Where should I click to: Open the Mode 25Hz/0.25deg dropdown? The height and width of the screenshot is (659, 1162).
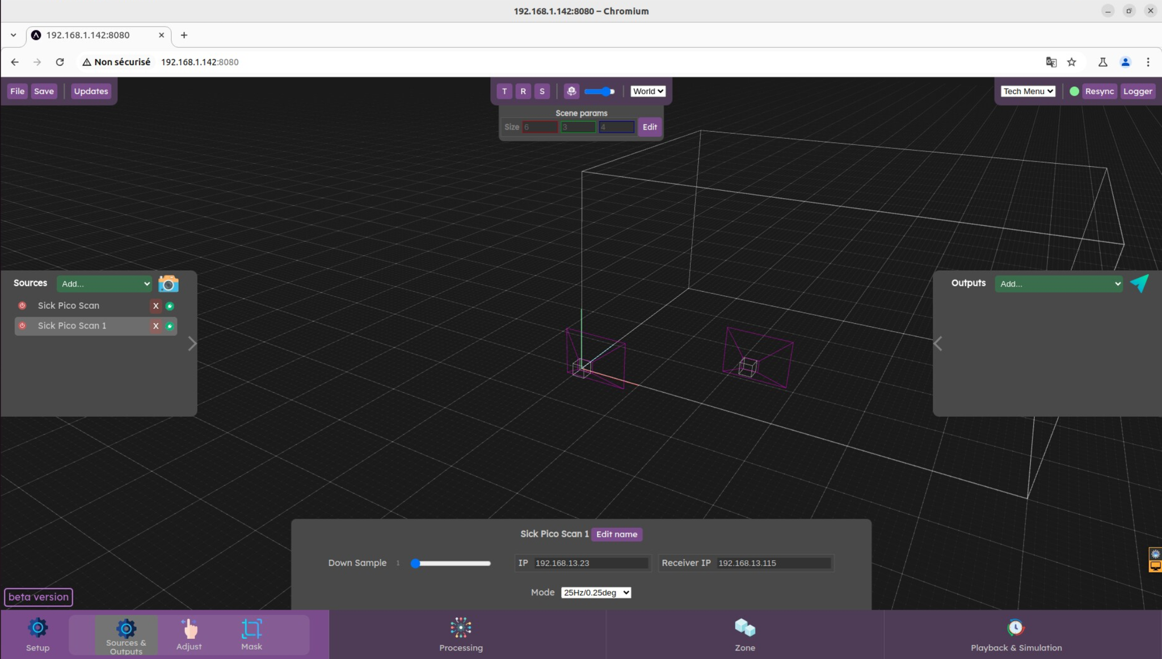[596, 593]
